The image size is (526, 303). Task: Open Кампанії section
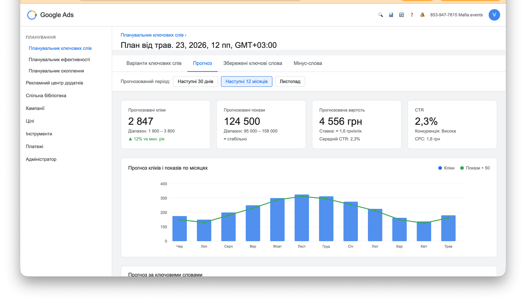[x=35, y=108]
